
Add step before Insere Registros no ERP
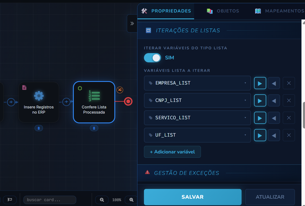11,102
